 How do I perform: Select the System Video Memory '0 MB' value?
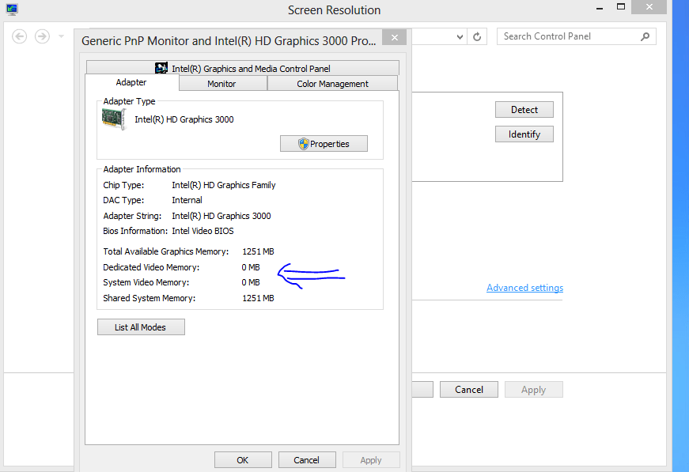click(251, 282)
